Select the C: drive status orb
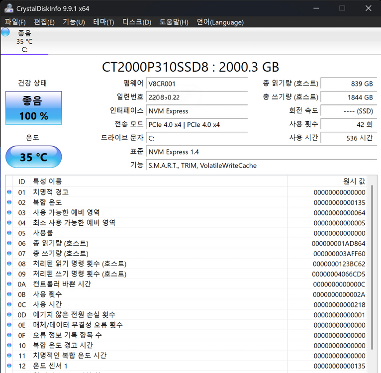 click(5, 32)
